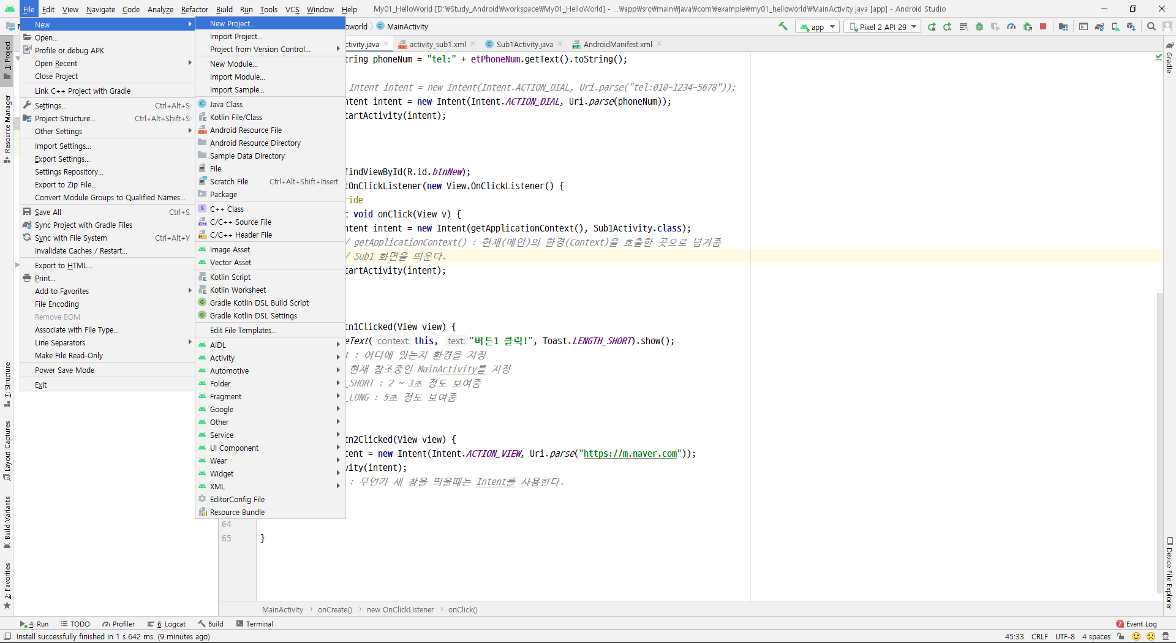Image resolution: width=1176 pixels, height=643 pixels.
Task: Toggle the read-only lock in status bar
Action: click(1120, 636)
